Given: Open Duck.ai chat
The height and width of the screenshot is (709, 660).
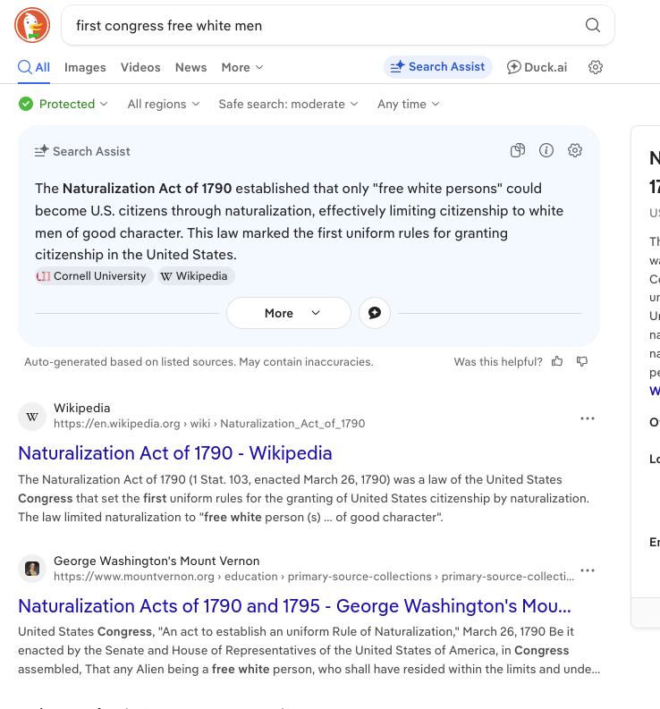Looking at the screenshot, I should coord(537,67).
